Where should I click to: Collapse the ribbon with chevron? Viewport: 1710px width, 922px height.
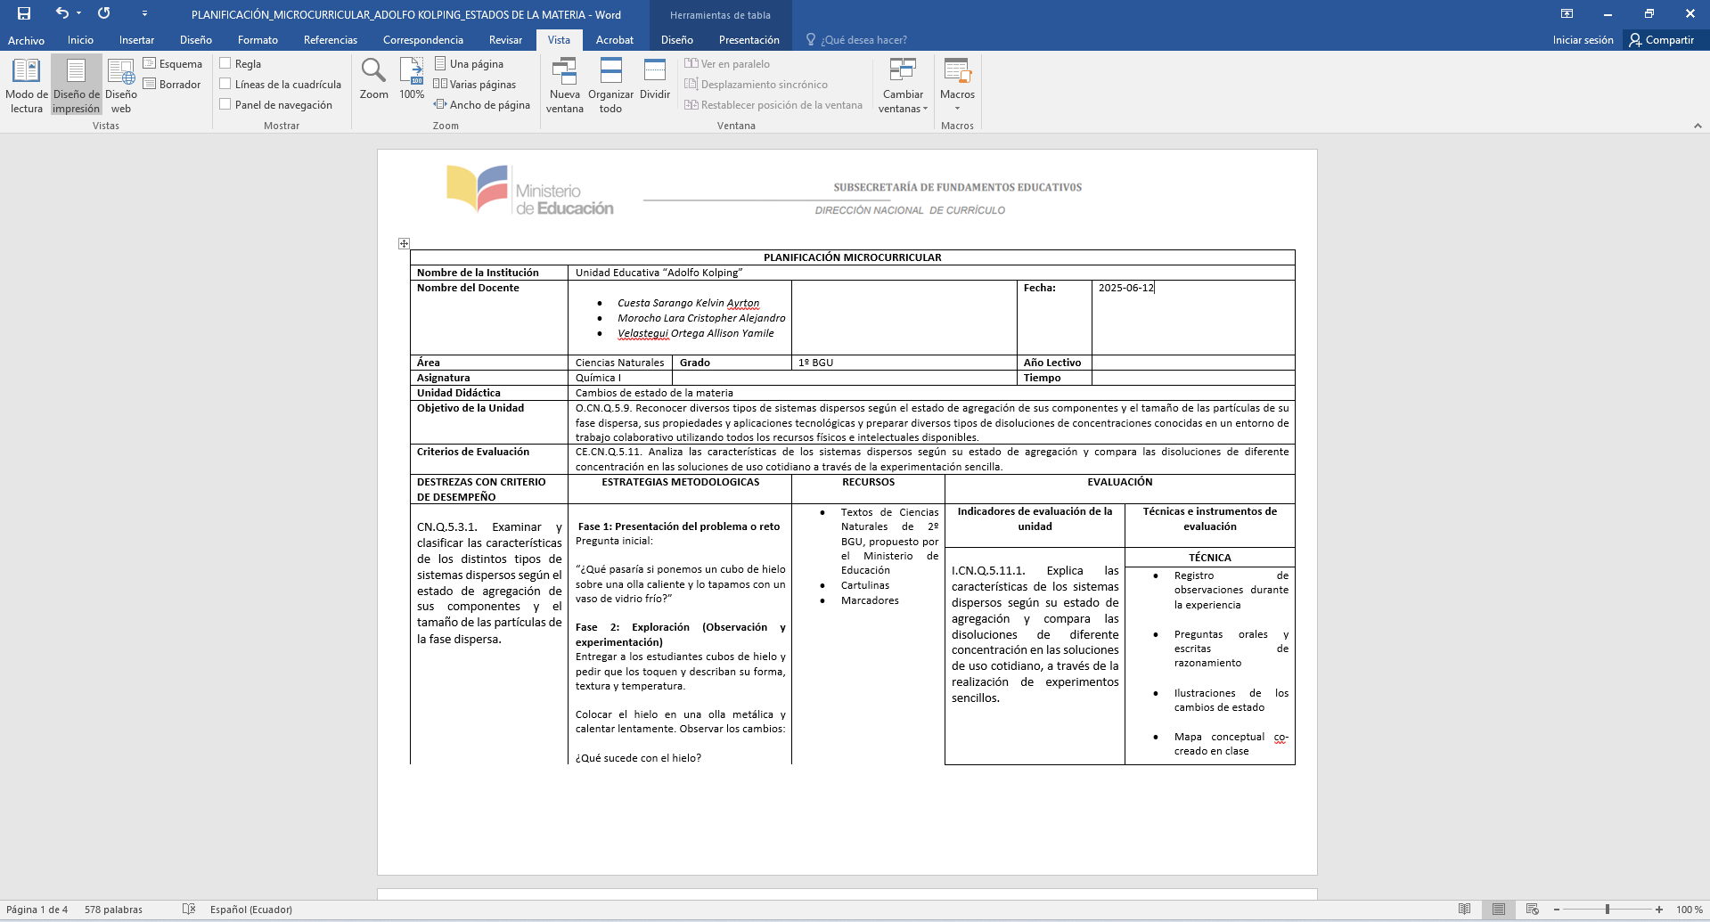point(1698,126)
